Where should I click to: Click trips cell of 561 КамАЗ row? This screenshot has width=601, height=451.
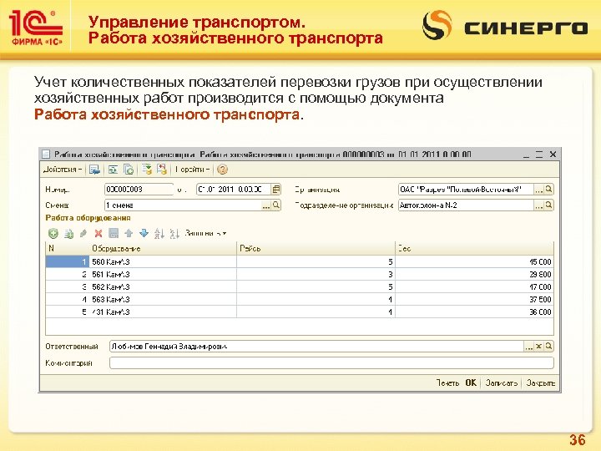(316, 275)
